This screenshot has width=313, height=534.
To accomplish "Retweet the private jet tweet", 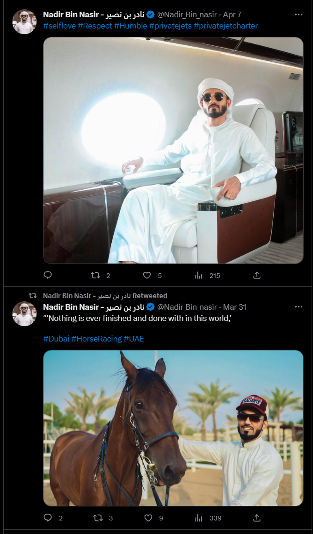I will pos(95,275).
